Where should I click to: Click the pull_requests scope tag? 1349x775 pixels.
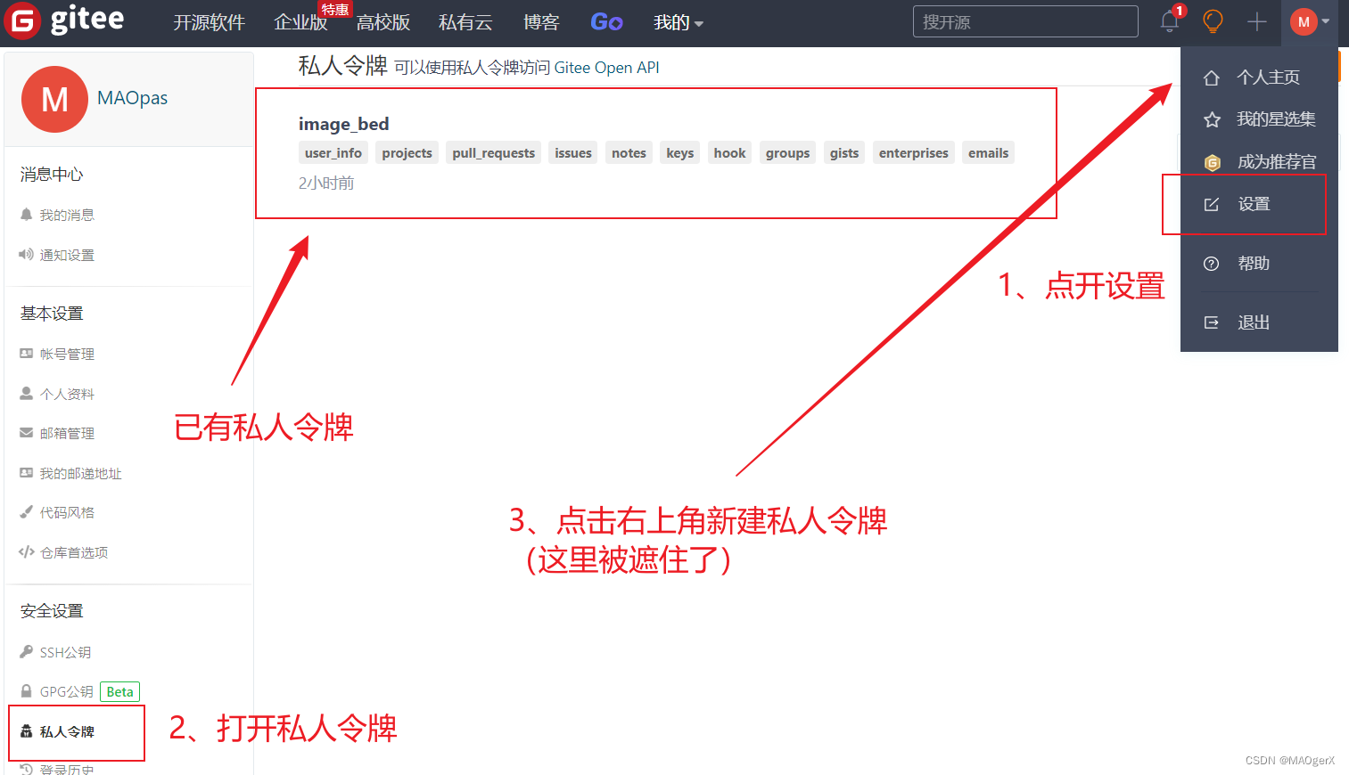pyautogui.click(x=493, y=153)
